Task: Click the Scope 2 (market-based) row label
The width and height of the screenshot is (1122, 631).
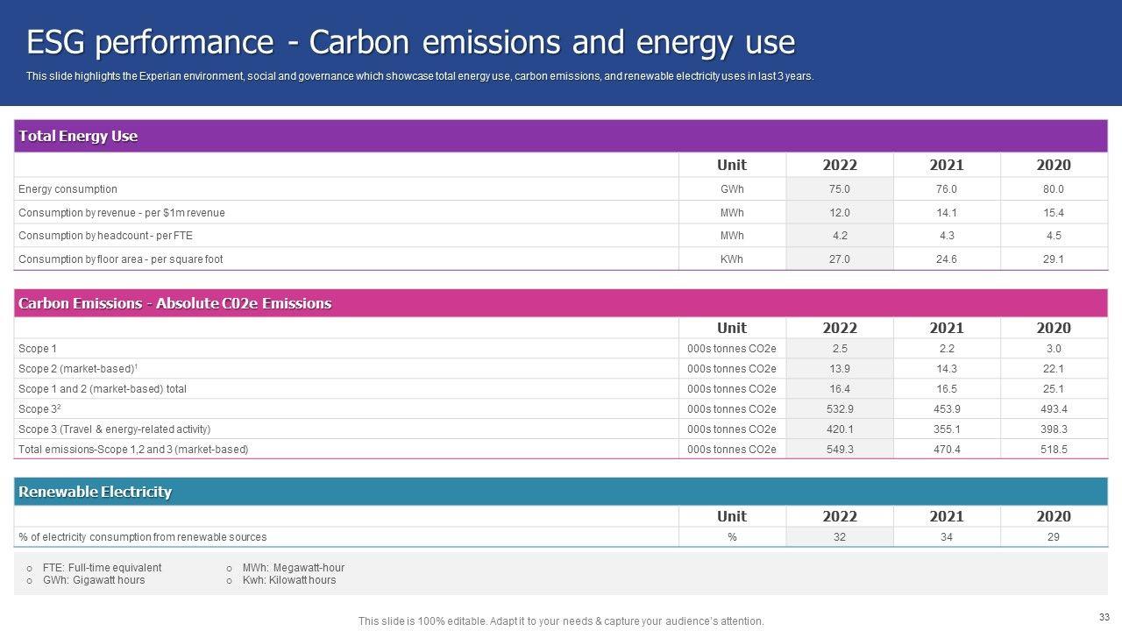Action: (x=77, y=369)
